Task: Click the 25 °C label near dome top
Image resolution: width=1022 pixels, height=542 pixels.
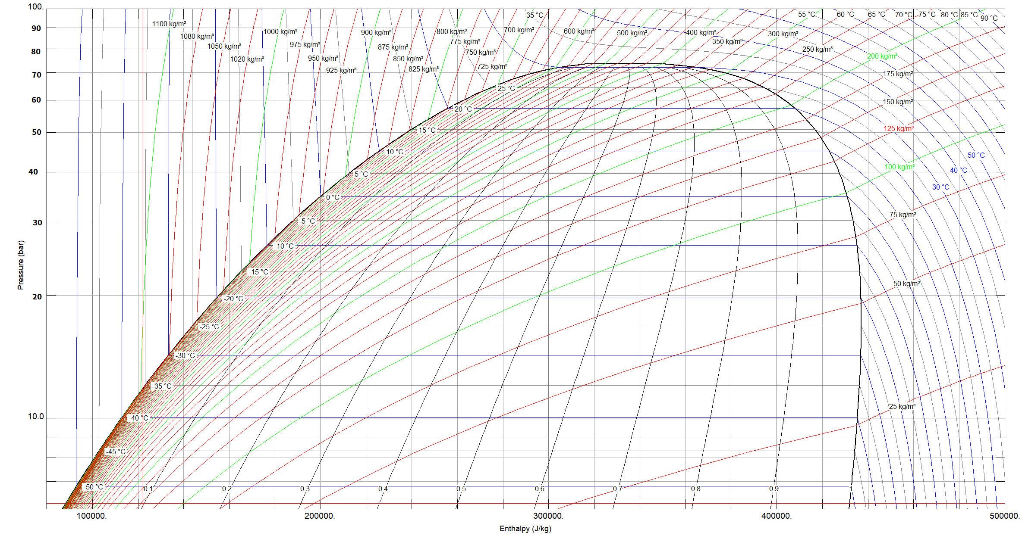Action: tap(506, 88)
